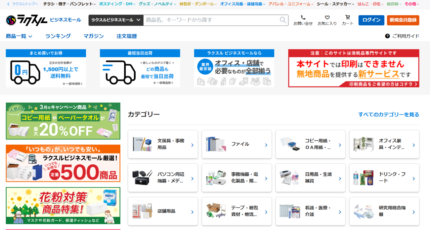Open the cart icon

(348, 17)
